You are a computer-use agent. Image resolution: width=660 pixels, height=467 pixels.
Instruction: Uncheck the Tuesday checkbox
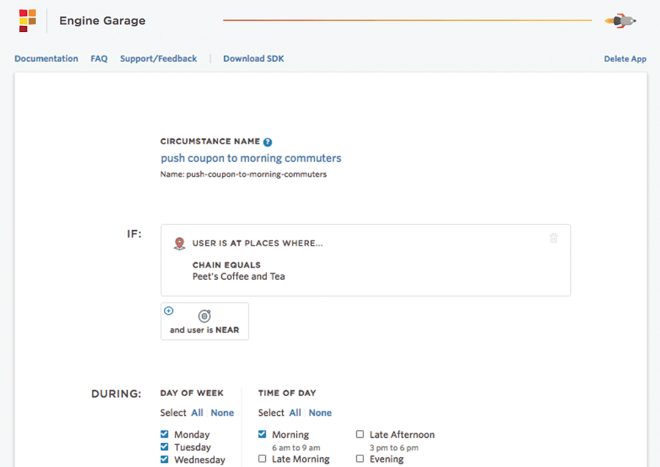pos(164,447)
